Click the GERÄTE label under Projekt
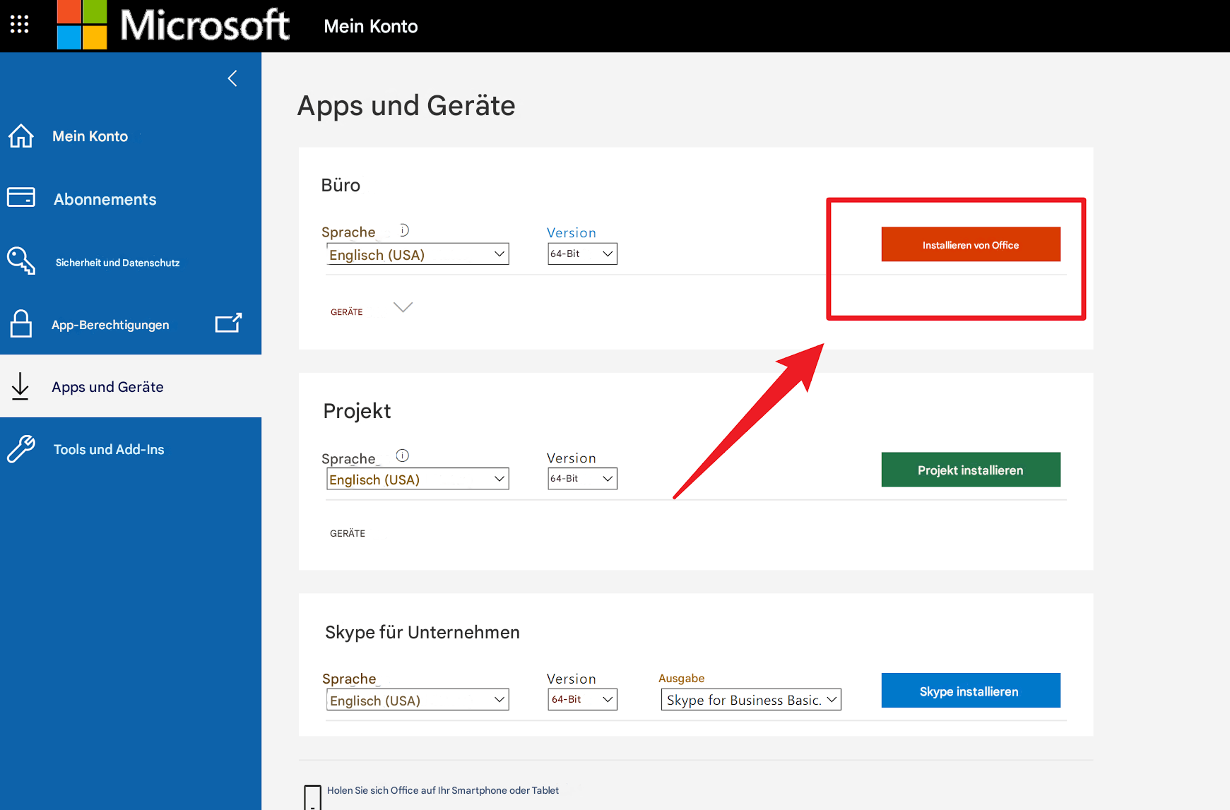The height and width of the screenshot is (810, 1230). [348, 533]
